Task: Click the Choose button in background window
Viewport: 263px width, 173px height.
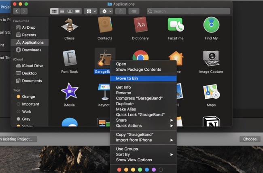Action: (x=250, y=139)
